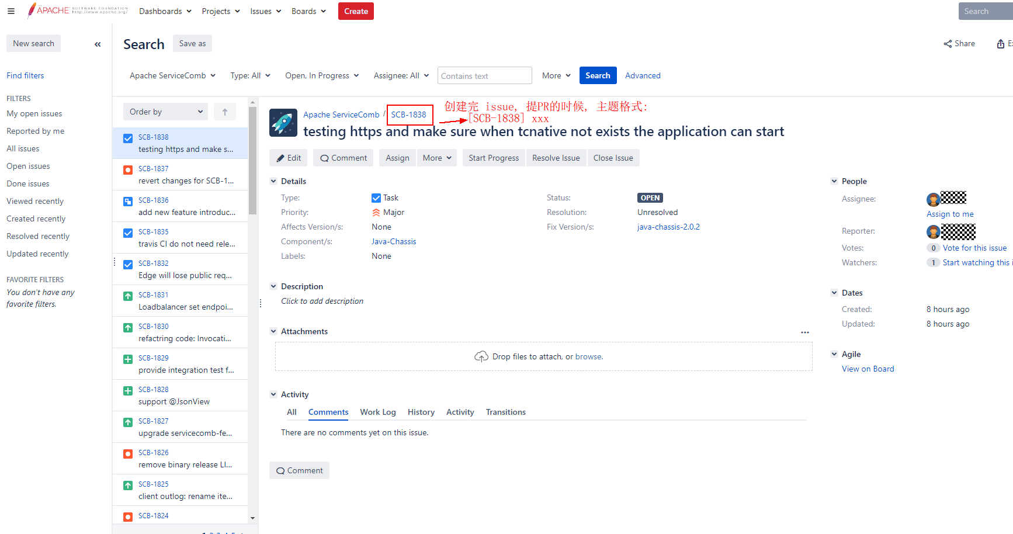Focus the Contains text input field
The image size is (1013, 534).
(485, 75)
